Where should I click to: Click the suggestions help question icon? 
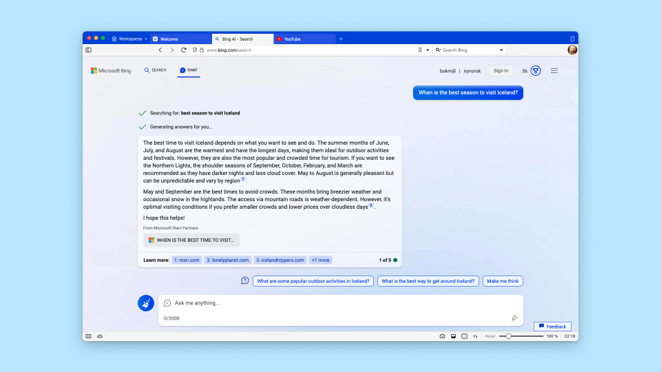click(x=245, y=281)
